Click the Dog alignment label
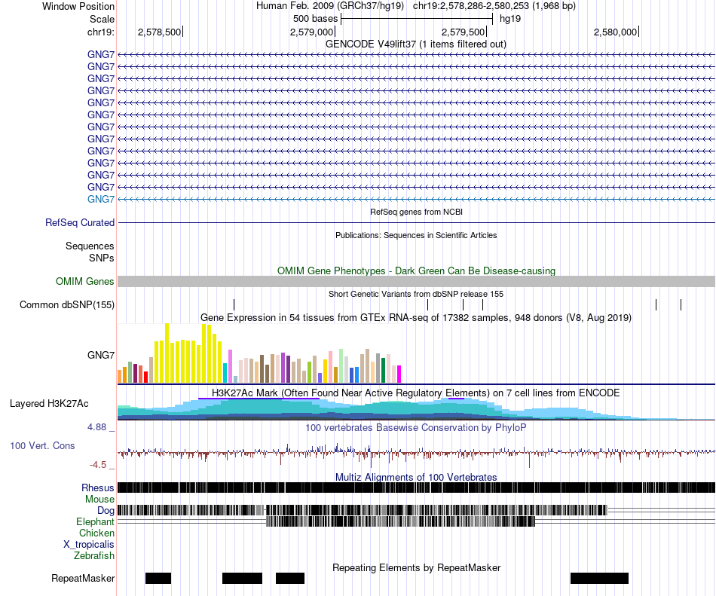Viewport: 716px width, 596px height. click(106, 511)
